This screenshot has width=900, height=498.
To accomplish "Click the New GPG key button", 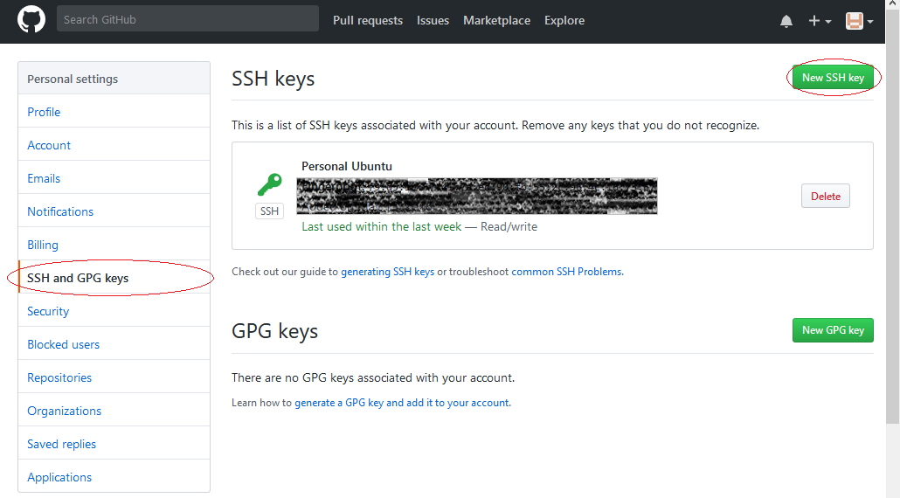I will [x=833, y=330].
